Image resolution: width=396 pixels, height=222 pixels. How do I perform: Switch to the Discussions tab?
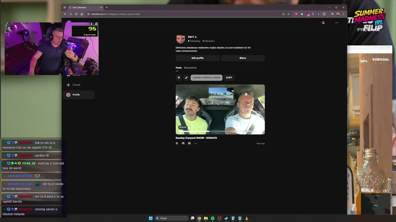190,68
